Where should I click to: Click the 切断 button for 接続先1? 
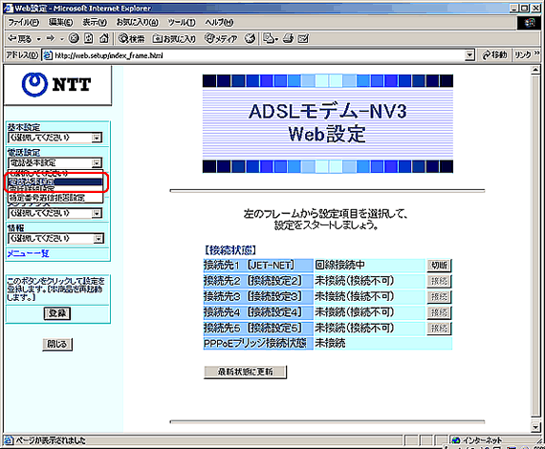pos(439,266)
